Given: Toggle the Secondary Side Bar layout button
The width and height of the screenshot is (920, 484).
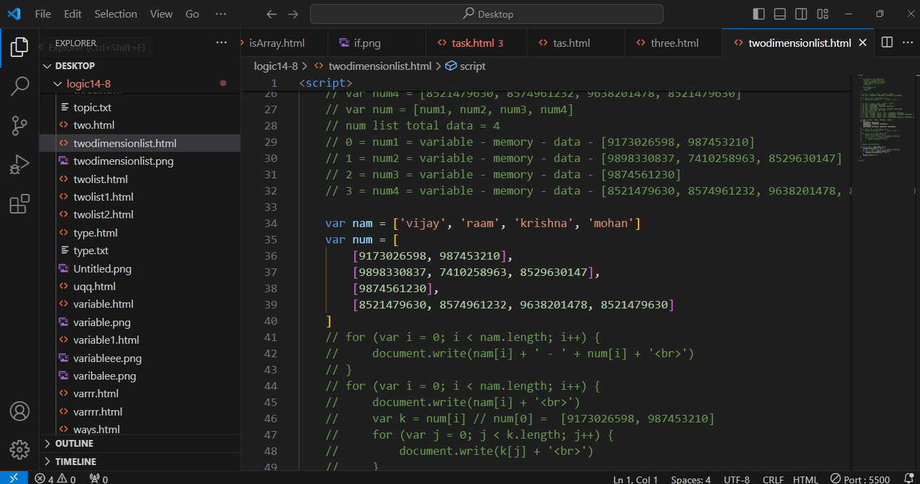Looking at the screenshot, I should tap(801, 14).
